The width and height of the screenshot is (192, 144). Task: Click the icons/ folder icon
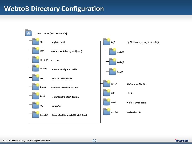pyautogui.click(x=36, y=87)
